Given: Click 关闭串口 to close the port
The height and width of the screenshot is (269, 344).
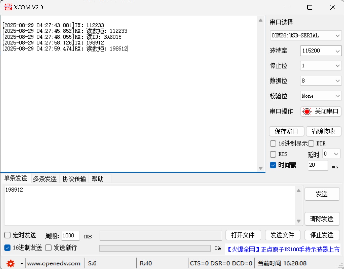Looking at the screenshot, I should (x=321, y=111).
